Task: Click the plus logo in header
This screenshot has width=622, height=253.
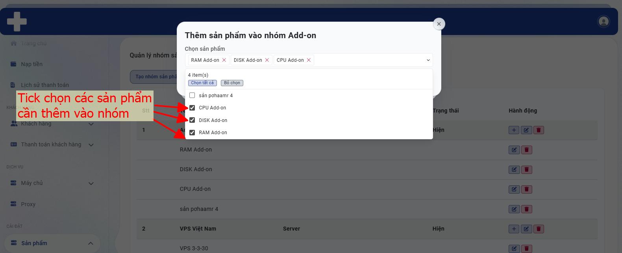Action: coord(17,21)
